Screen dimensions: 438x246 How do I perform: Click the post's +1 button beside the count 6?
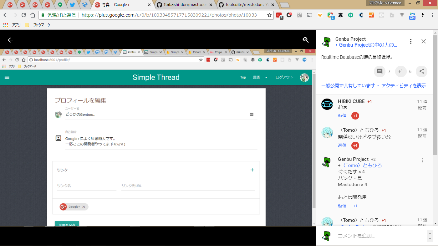[x=400, y=72]
